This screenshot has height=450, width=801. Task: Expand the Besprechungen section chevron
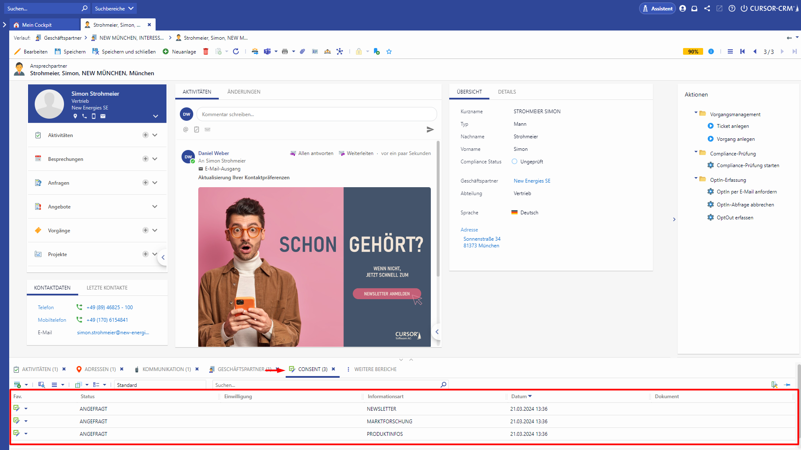155,159
